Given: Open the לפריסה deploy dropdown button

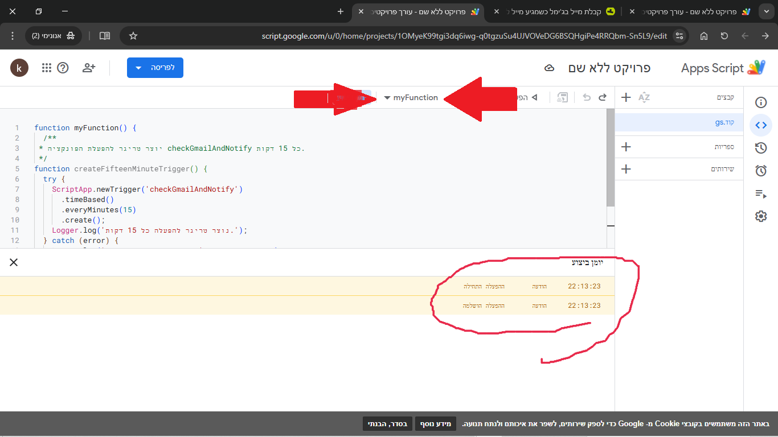Looking at the screenshot, I should pos(155,68).
